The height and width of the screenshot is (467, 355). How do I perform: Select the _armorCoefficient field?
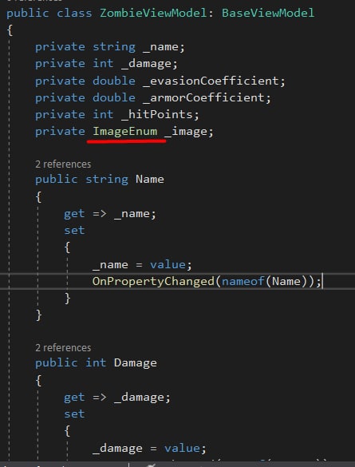point(203,97)
